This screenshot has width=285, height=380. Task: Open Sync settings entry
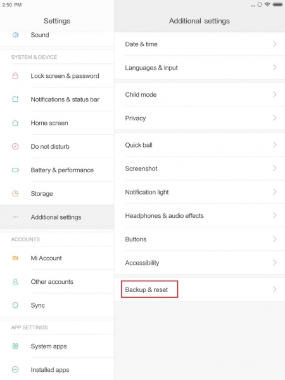pyautogui.click(x=57, y=305)
